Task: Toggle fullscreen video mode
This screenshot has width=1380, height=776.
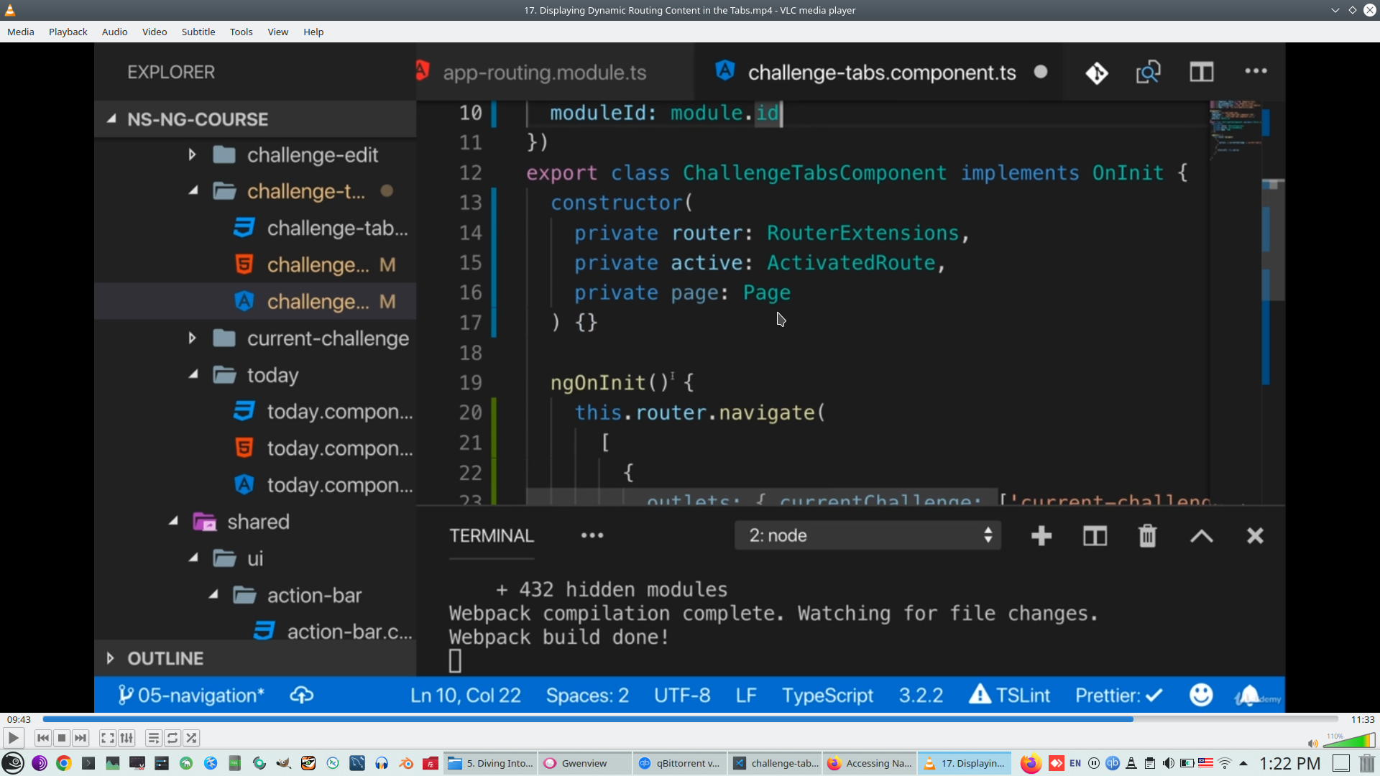Action: [x=107, y=738]
